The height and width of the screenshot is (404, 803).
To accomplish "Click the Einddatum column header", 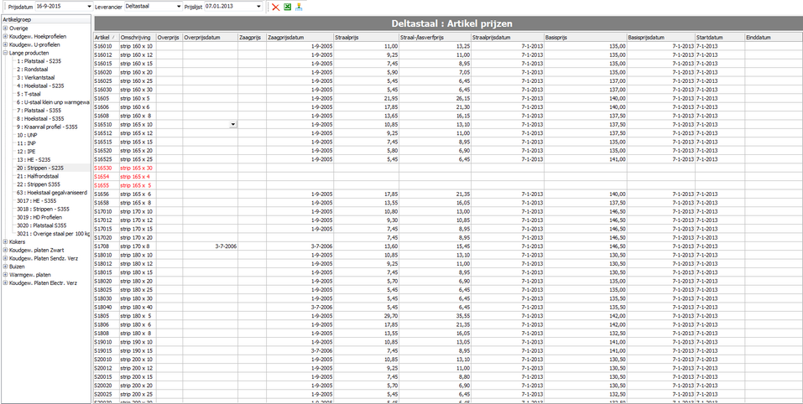I will pyautogui.click(x=774, y=38).
